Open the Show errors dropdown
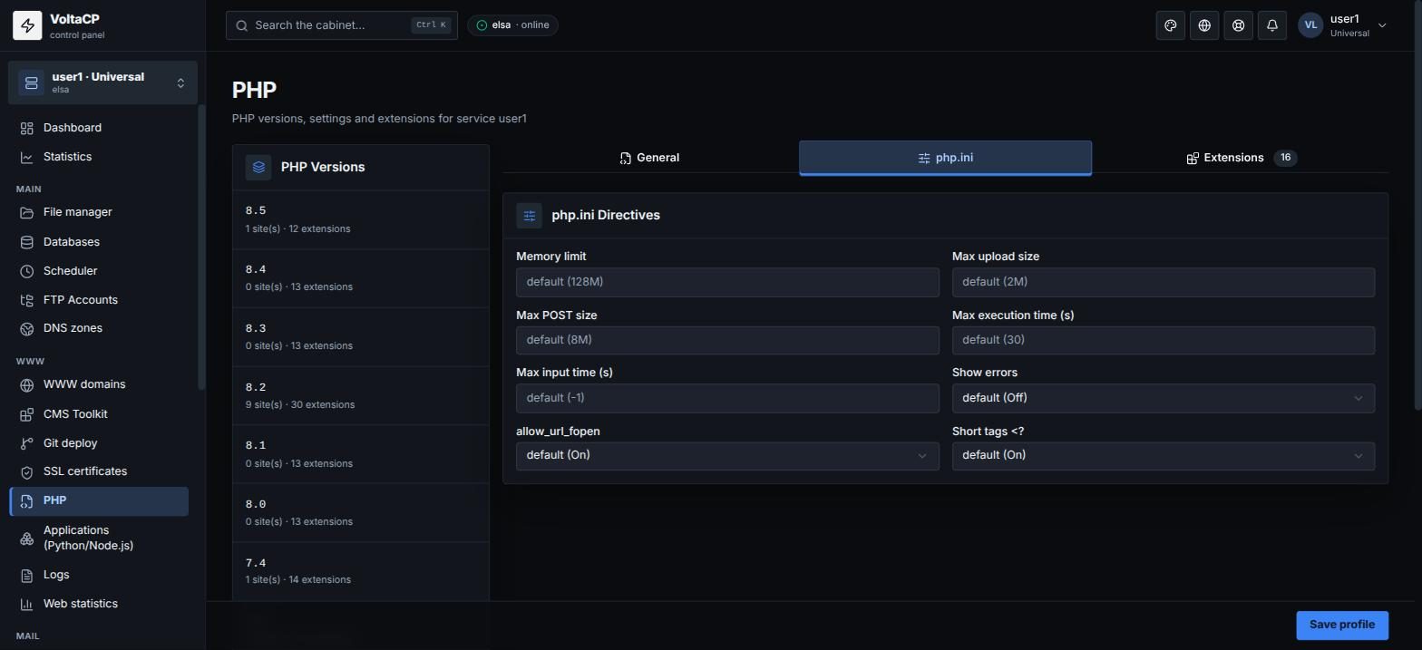The height and width of the screenshot is (650, 1422). point(1163,398)
